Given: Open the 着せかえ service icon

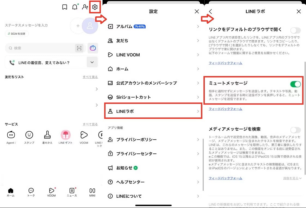Looking at the screenshot, I should click(x=47, y=137).
